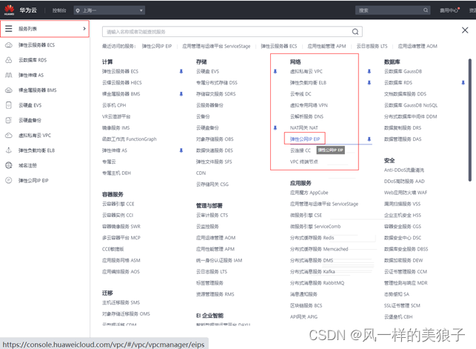Image resolution: width=476 pixels, height=349 pixels.
Task: Unpin 弹性负载均衡 ELB in 网络 list
Action: coord(369,82)
